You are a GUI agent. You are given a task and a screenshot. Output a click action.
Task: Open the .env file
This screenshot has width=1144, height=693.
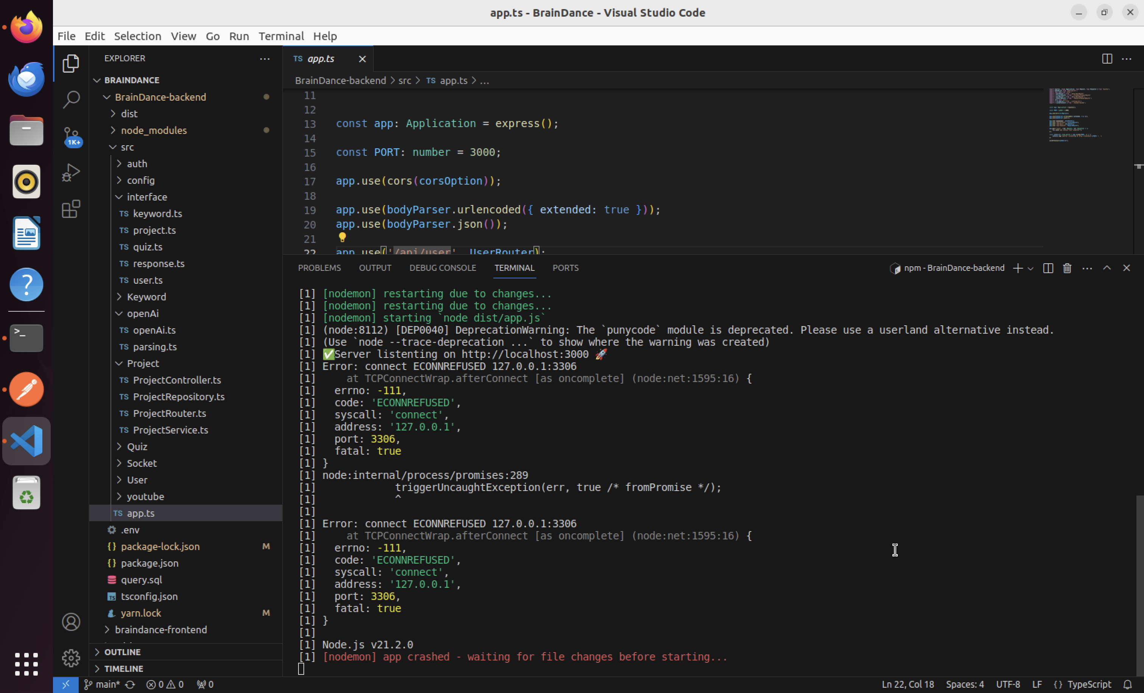[130, 530]
